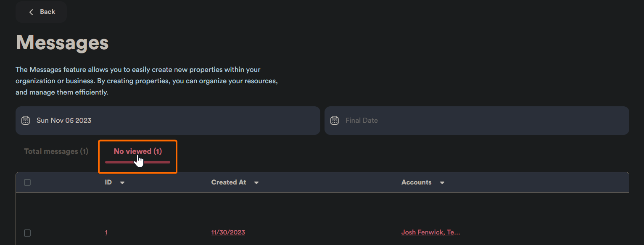The image size is (644, 245).
Task: Open the Josh Fenwick accounts link
Action: coord(430,232)
